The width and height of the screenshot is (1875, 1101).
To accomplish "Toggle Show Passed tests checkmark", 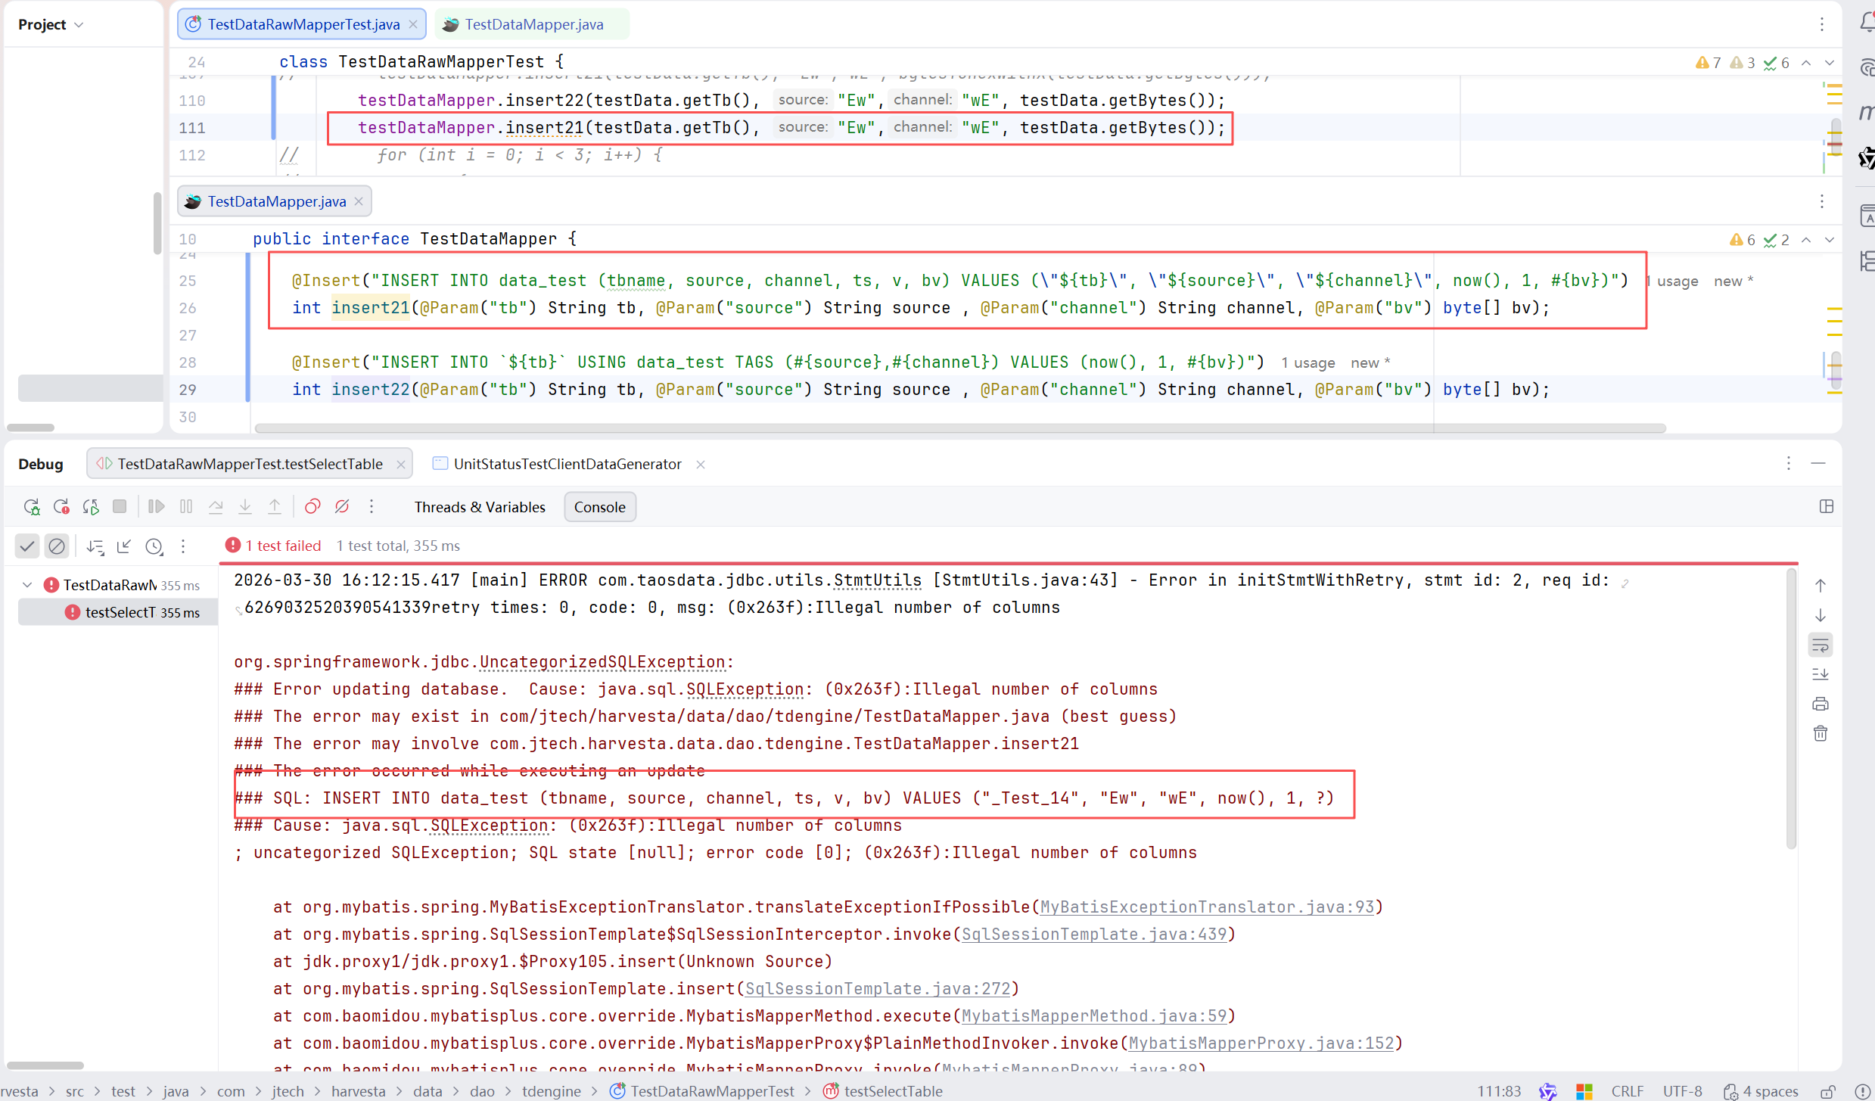I will (x=27, y=546).
